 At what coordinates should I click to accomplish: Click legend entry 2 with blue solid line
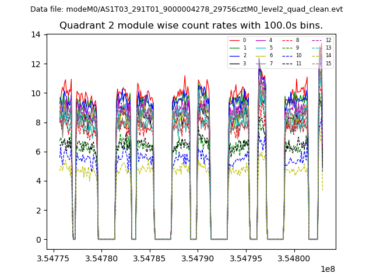click(x=239, y=55)
